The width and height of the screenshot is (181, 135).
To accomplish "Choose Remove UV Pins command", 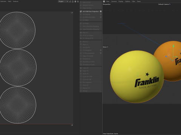I will point(91,5).
